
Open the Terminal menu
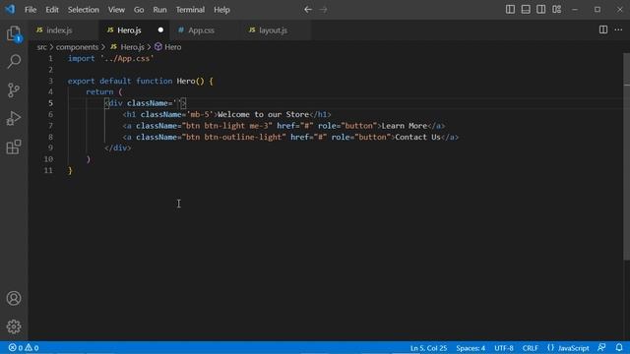click(190, 10)
